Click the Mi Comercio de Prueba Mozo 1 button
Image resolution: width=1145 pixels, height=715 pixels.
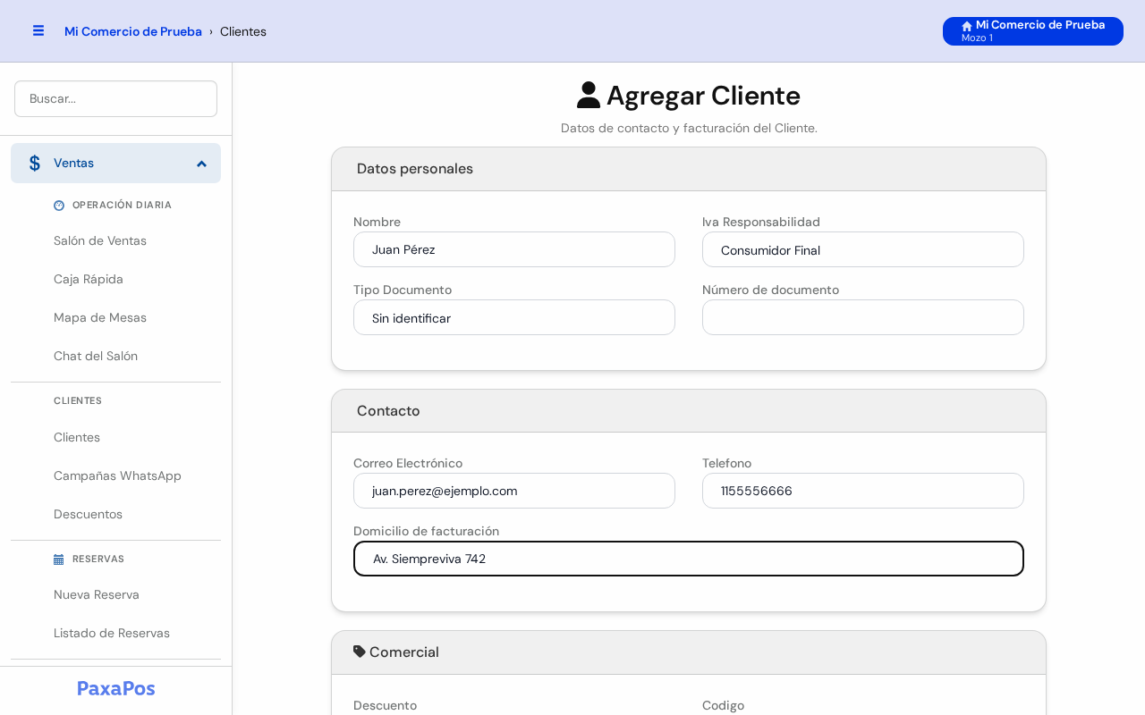[1033, 31]
